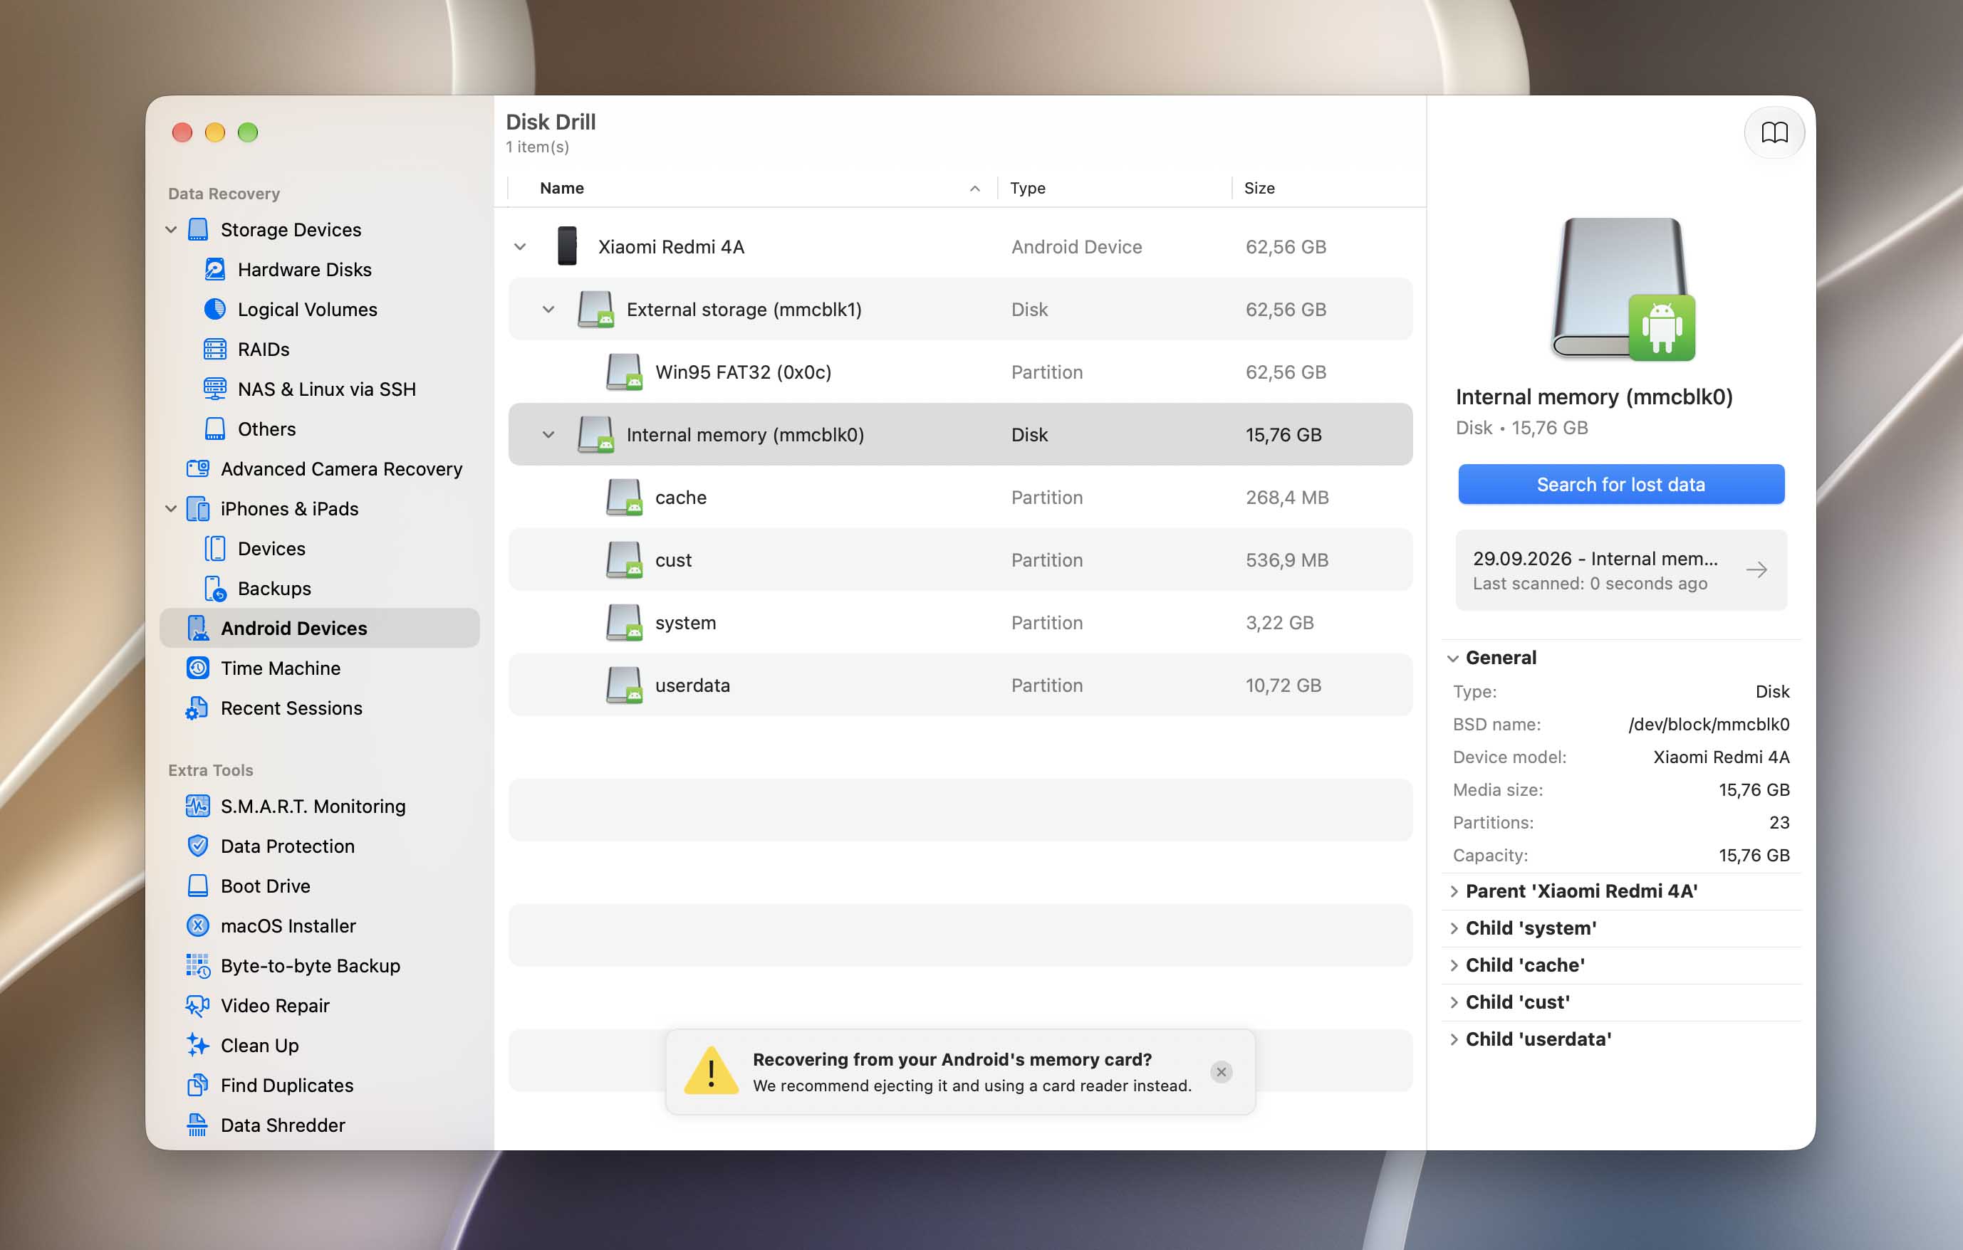This screenshot has height=1250, width=1963.
Task: Open the Backups icon
Action: [214, 589]
